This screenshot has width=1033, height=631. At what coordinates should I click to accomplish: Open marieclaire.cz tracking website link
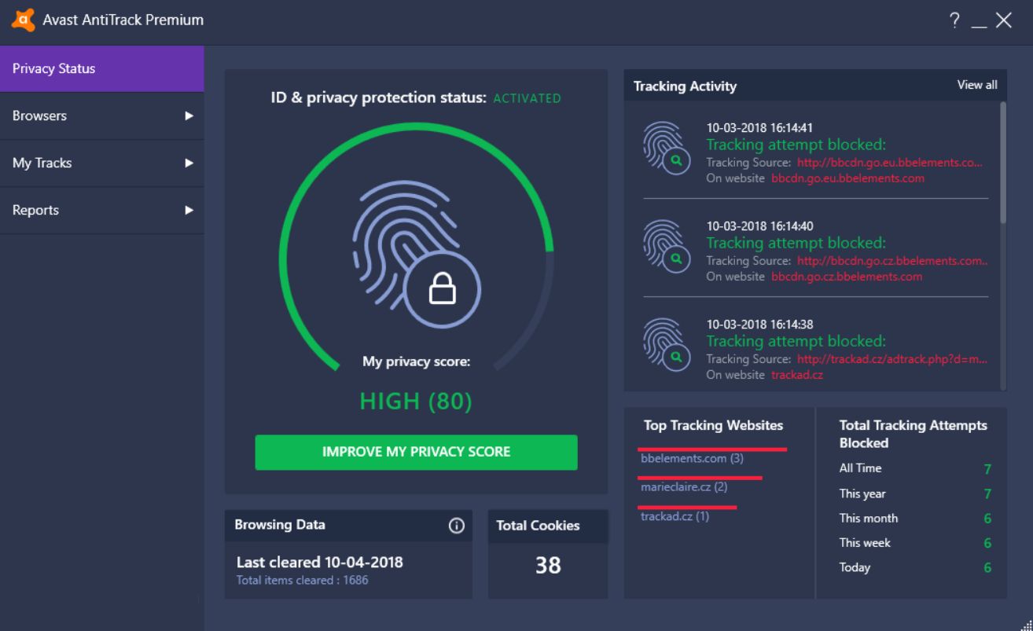click(684, 488)
